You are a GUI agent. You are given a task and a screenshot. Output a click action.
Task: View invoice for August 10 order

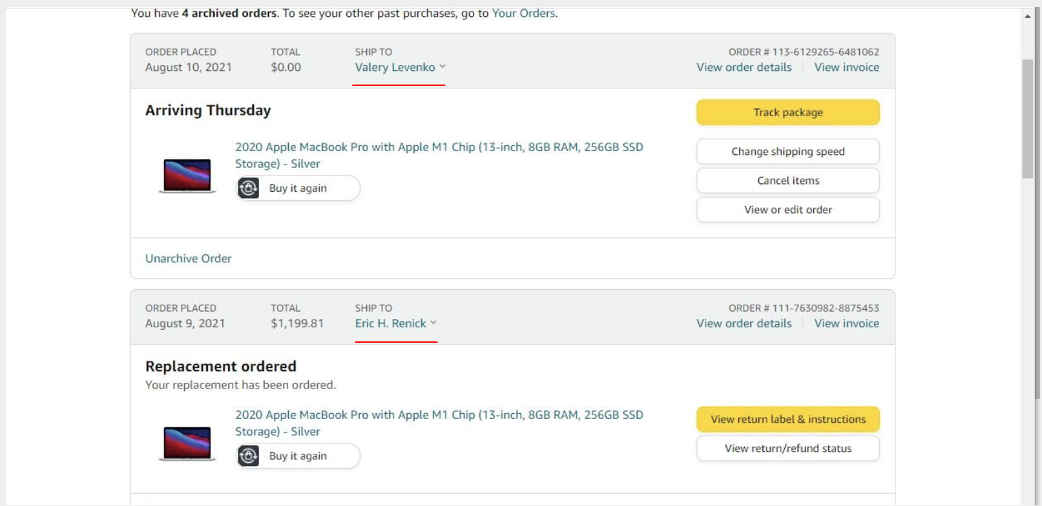point(846,67)
